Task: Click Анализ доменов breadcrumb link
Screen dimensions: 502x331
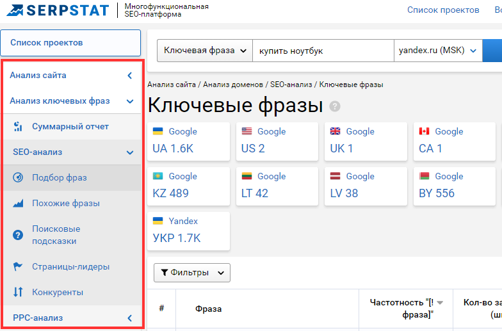Action: [x=233, y=85]
